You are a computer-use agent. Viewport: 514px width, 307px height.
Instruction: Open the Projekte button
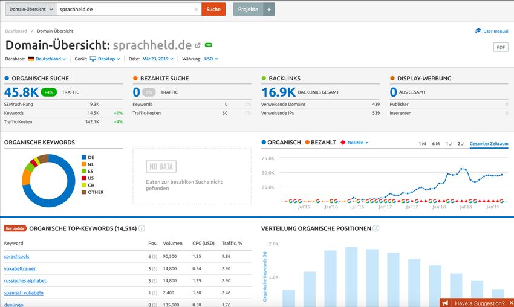[x=248, y=9]
